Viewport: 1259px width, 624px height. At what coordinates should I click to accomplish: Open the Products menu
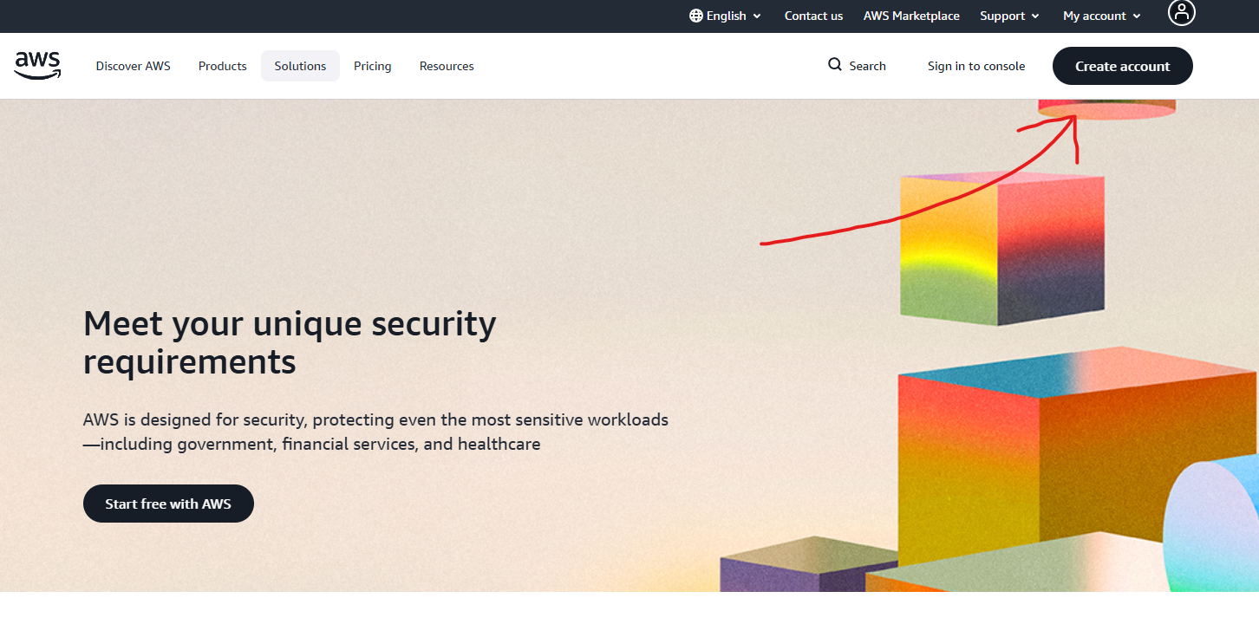point(223,66)
